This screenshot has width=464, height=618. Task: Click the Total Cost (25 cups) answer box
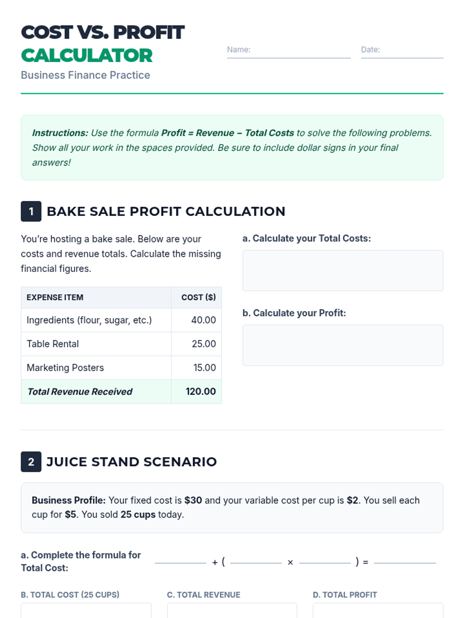[86, 611]
